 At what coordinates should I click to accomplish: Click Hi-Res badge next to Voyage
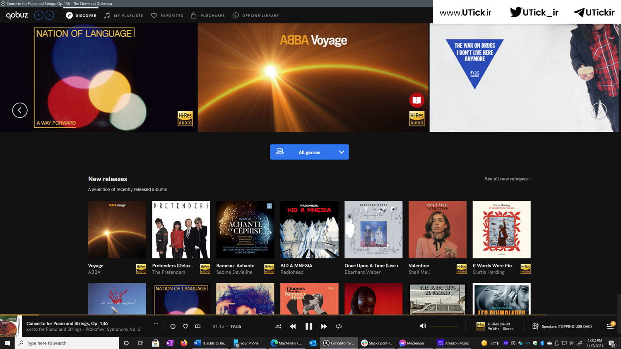point(141,269)
